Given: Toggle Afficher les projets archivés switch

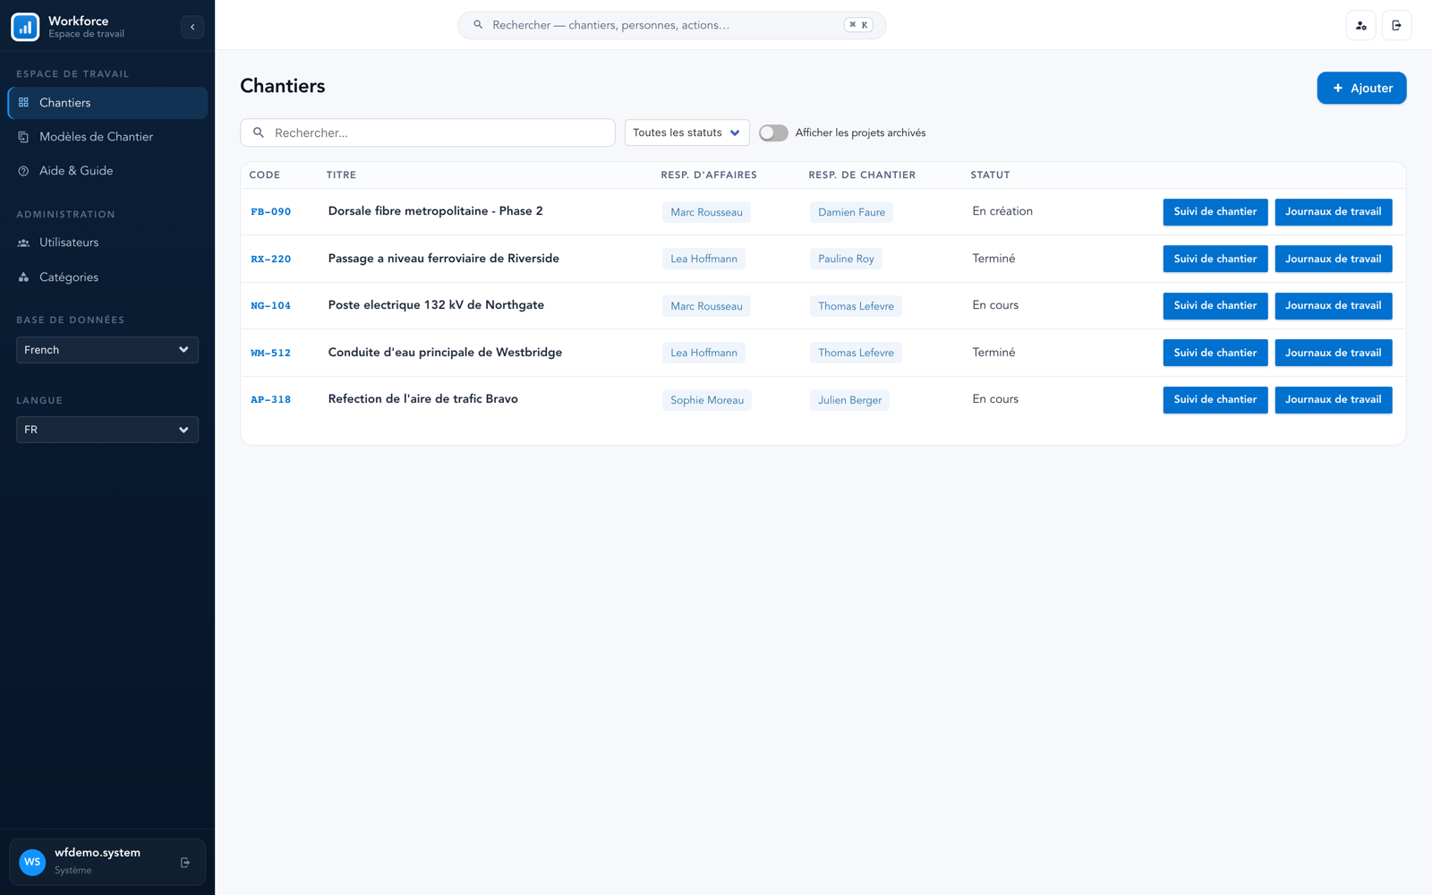Looking at the screenshot, I should (x=773, y=132).
